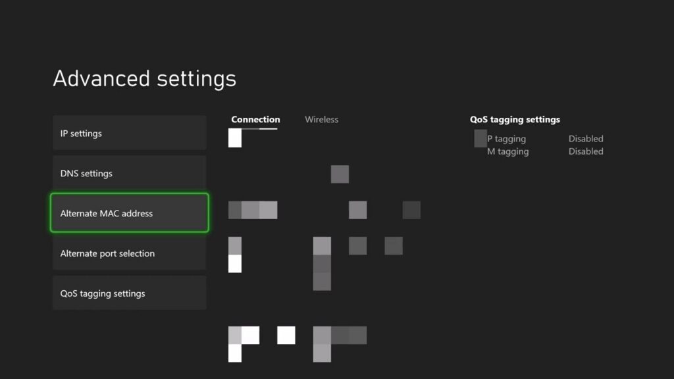Open Alternate port selection
The image size is (674, 379).
(130, 253)
